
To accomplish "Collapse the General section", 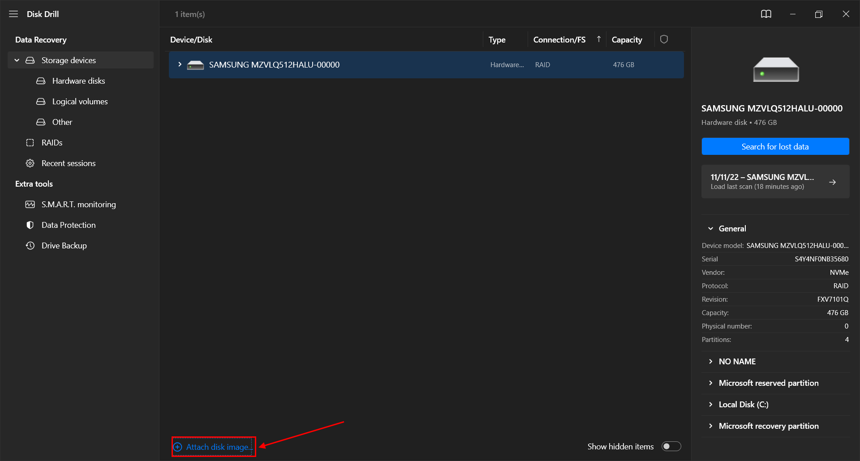I will point(710,228).
